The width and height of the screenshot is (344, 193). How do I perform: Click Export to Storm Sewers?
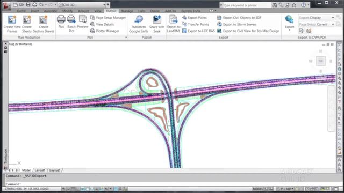[x=236, y=24]
